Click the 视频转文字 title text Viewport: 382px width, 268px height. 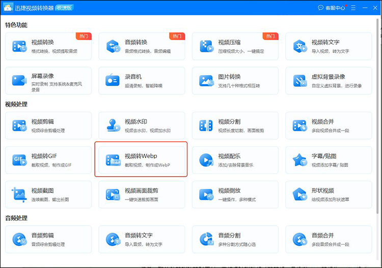tap(325, 42)
